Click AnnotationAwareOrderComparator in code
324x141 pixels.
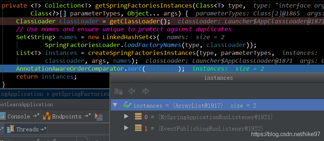tap(70, 69)
